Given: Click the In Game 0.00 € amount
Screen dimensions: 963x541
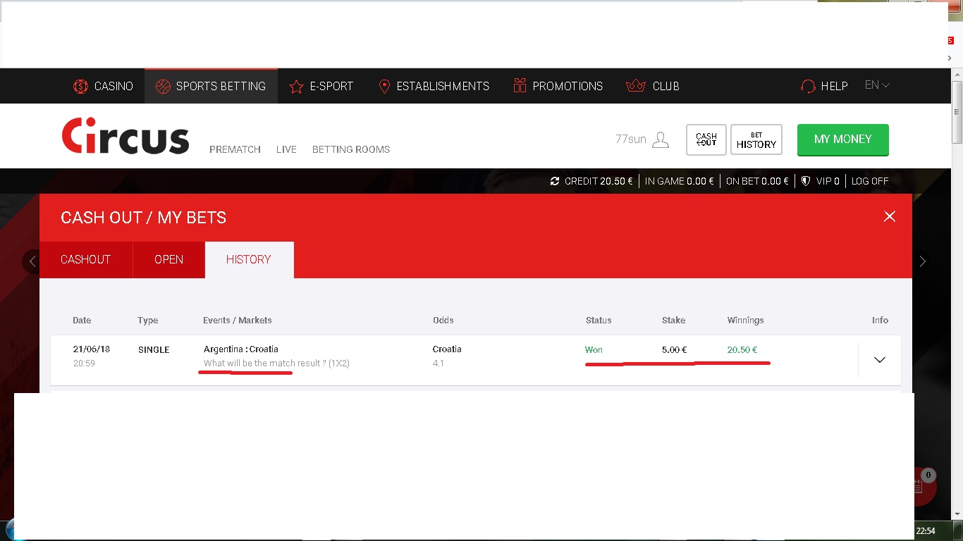Looking at the screenshot, I should click(x=679, y=181).
